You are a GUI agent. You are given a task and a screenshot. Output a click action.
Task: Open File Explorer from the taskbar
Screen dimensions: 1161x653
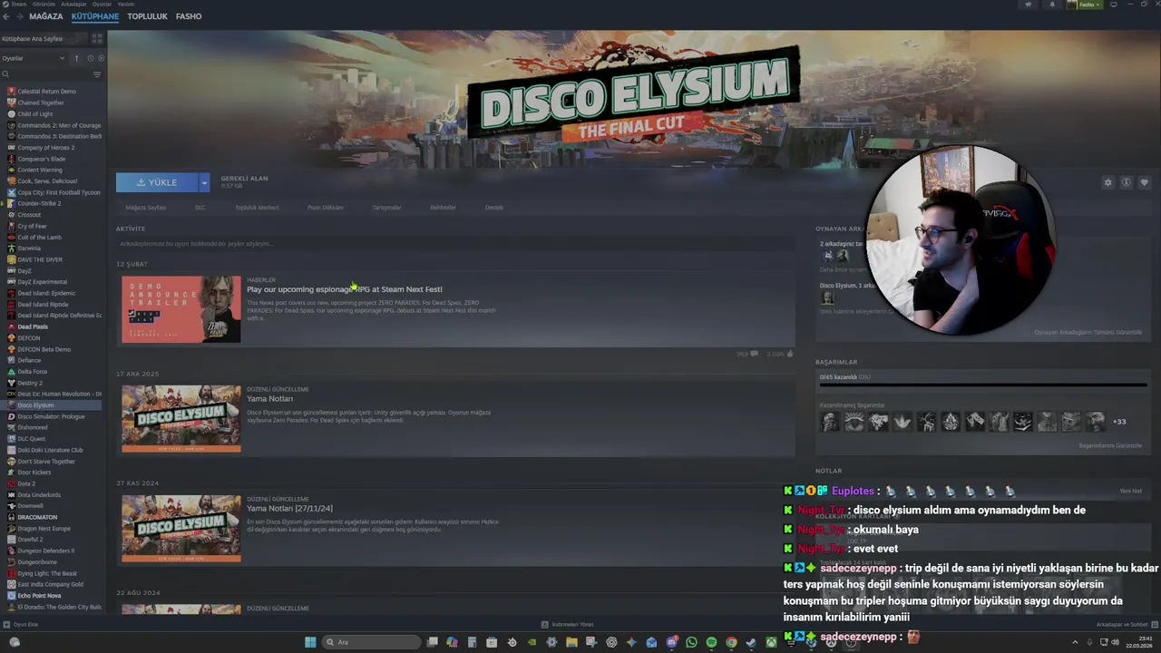pyautogui.click(x=571, y=642)
